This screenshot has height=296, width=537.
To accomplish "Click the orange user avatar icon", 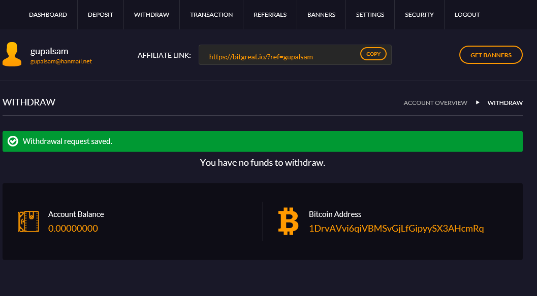I will [x=12, y=54].
